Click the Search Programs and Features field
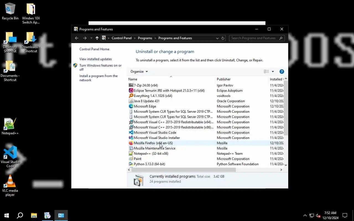354x221 pixels. [254, 38]
